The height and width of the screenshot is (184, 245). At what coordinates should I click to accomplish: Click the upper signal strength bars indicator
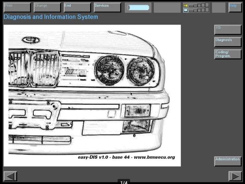point(199,5)
